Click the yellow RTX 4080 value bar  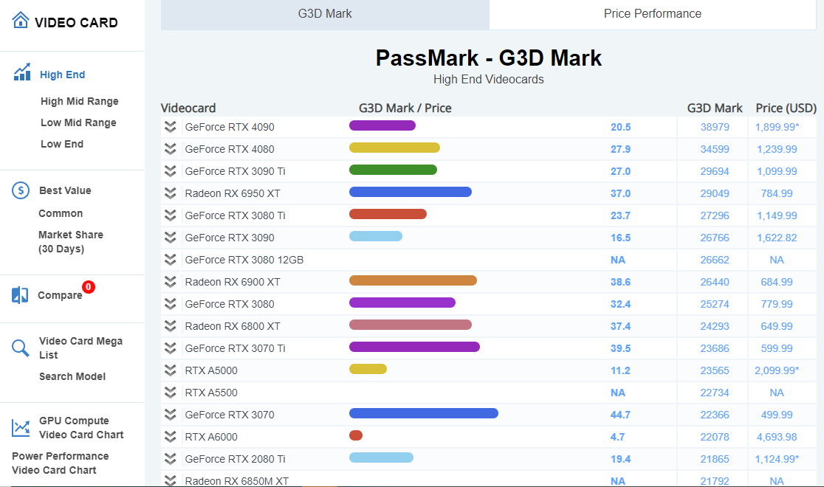[395, 148]
